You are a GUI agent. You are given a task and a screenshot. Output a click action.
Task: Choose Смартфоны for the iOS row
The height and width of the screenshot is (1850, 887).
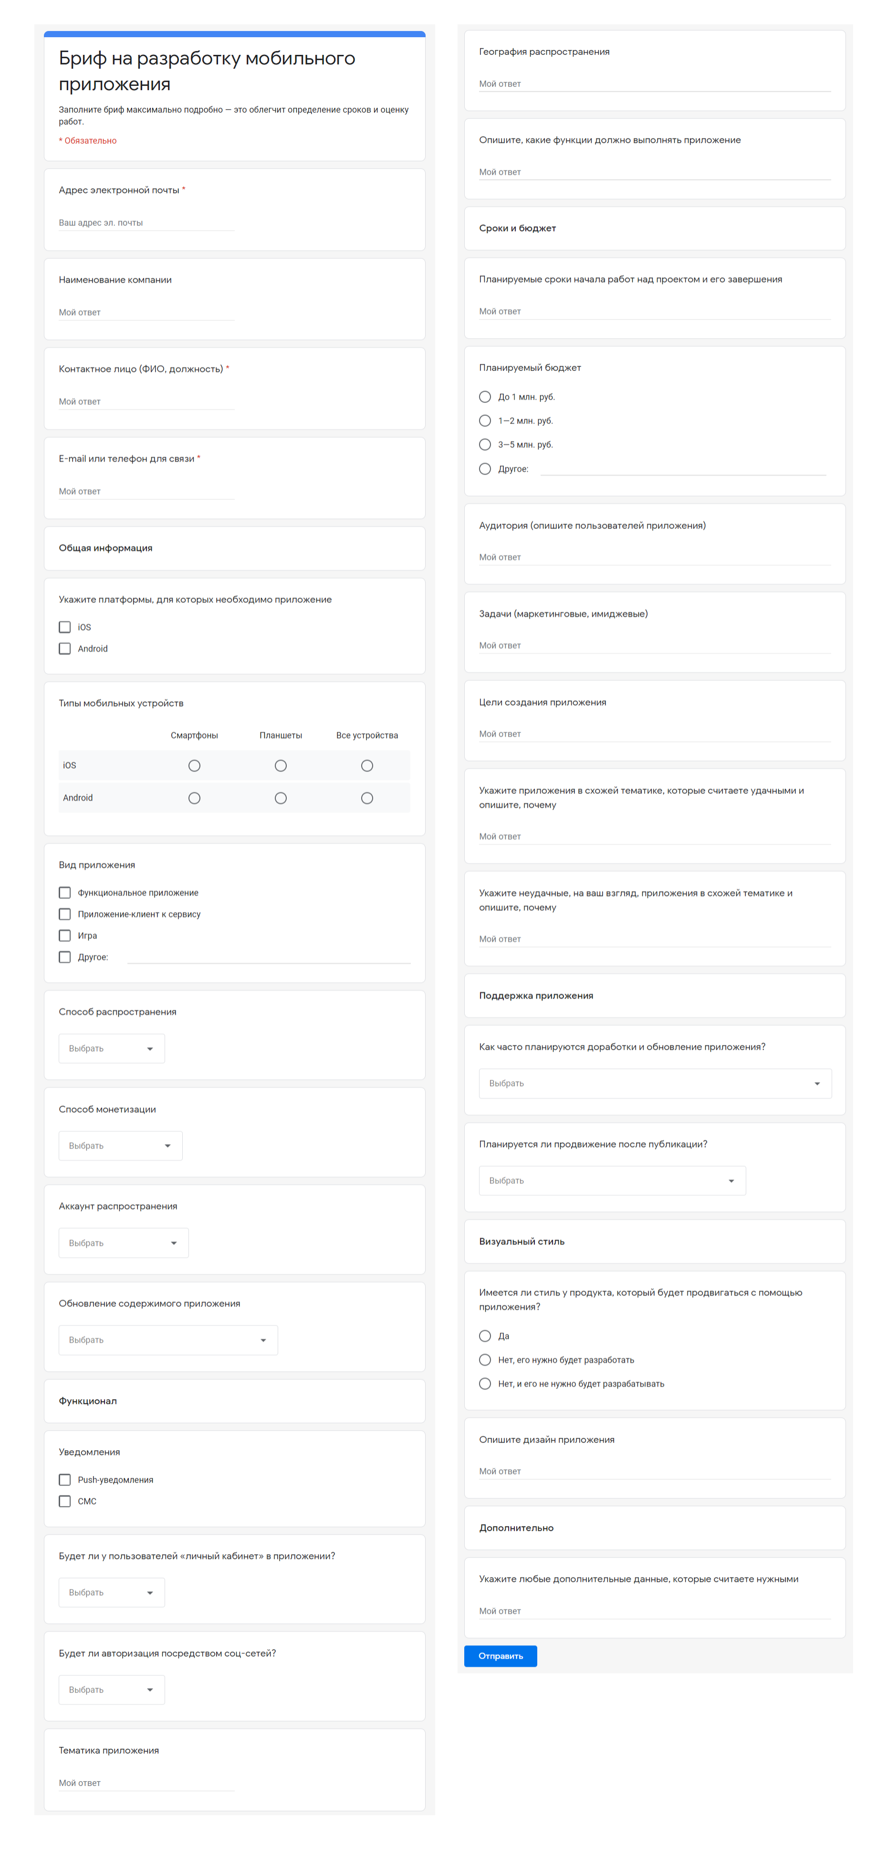(194, 766)
